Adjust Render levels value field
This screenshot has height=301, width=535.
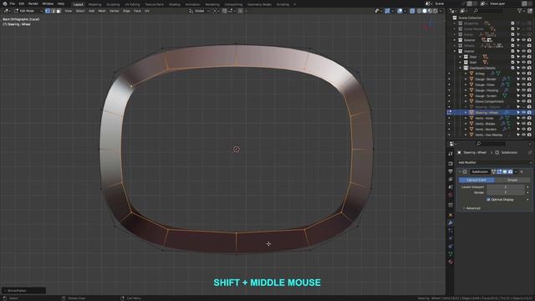click(506, 192)
